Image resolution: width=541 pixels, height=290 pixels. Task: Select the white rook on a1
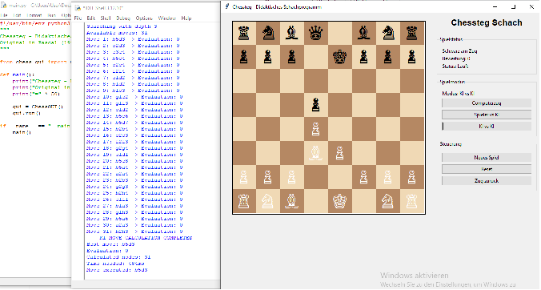point(244,201)
